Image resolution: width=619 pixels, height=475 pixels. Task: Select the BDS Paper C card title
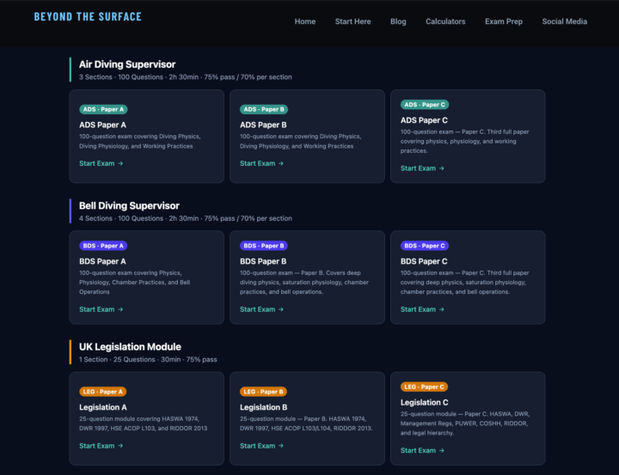(424, 261)
